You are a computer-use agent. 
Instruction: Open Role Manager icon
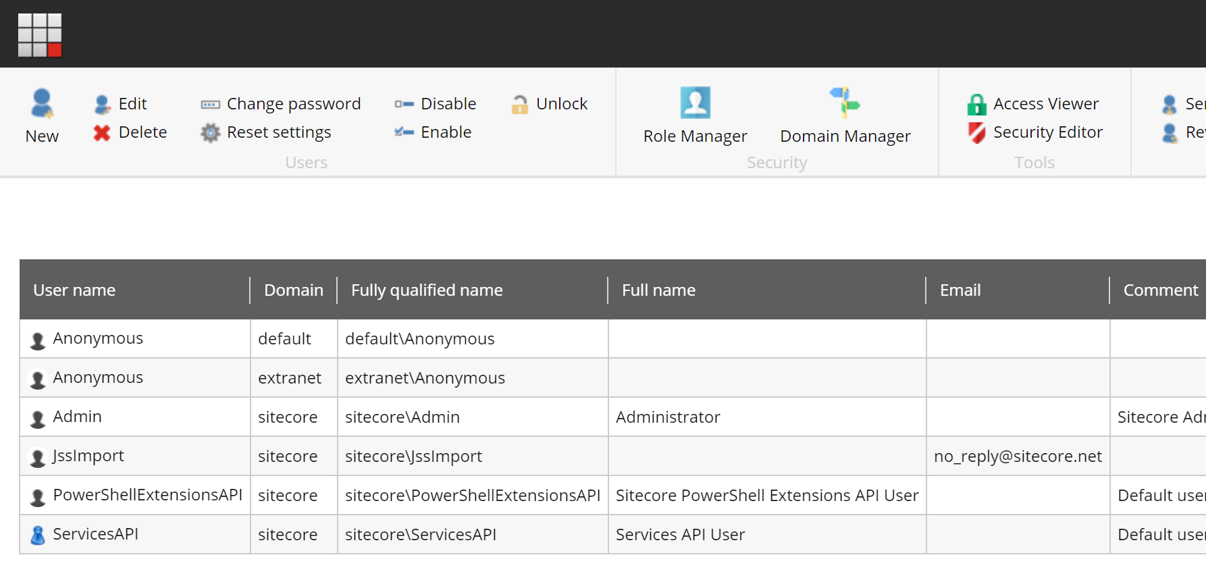click(695, 103)
